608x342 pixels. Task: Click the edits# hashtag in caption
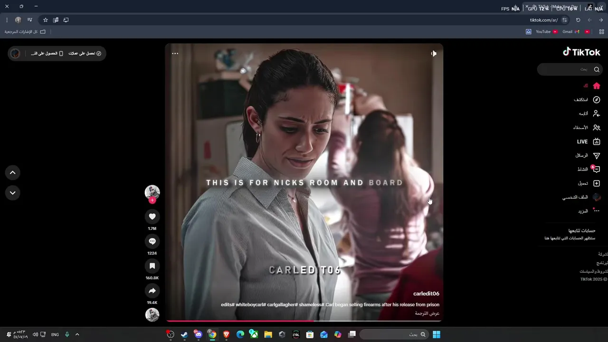228,304
